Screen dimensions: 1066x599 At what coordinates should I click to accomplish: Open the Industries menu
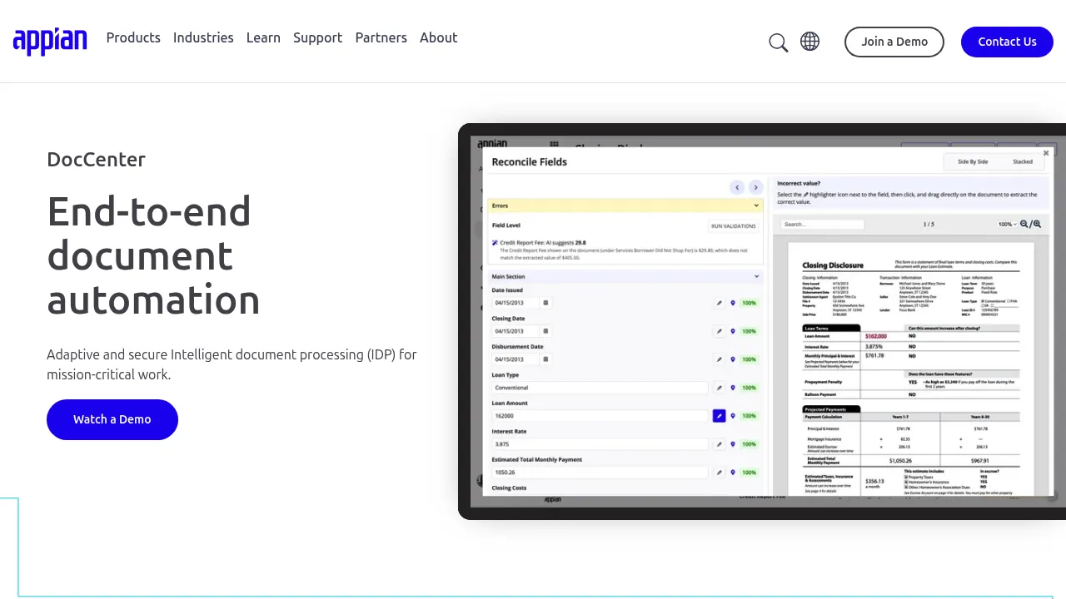pyautogui.click(x=203, y=37)
